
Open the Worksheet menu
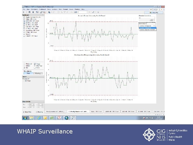tap(34, 9)
